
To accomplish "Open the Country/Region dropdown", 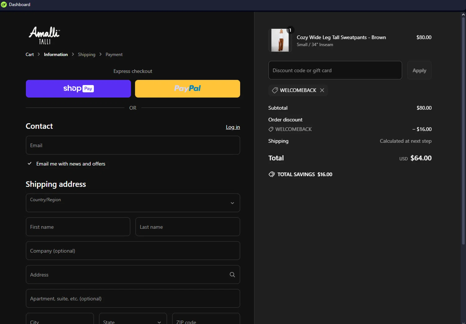I will pyautogui.click(x=133, y=203).
